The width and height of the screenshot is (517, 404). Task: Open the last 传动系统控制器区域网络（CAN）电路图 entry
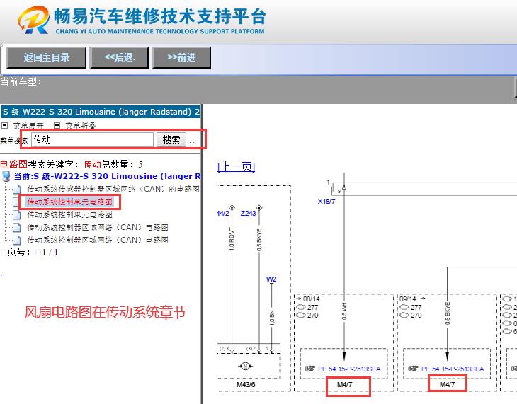98,240
